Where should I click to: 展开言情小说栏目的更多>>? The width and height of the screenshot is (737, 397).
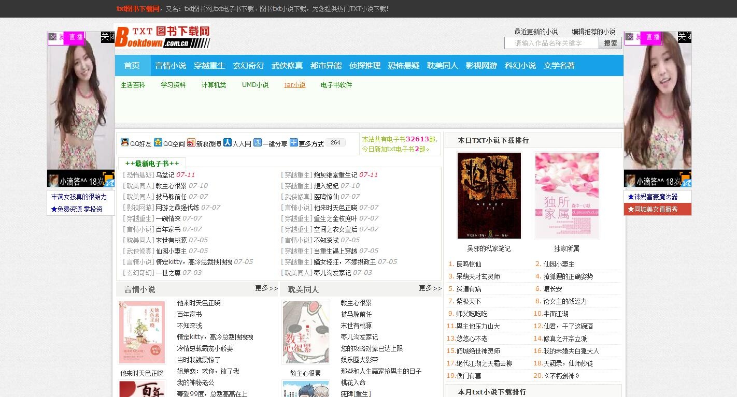(x=265, y=289)
